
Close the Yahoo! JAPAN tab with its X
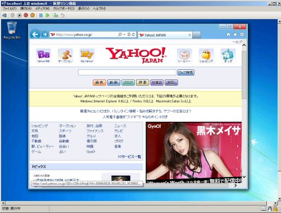pyautogui.click(x=189, y=35)
